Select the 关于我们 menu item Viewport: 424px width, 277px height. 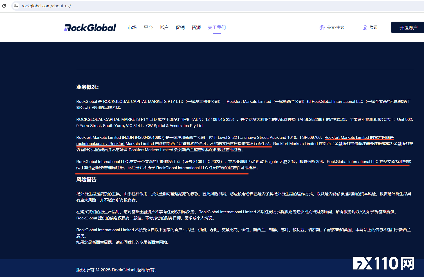click(217, 27)
